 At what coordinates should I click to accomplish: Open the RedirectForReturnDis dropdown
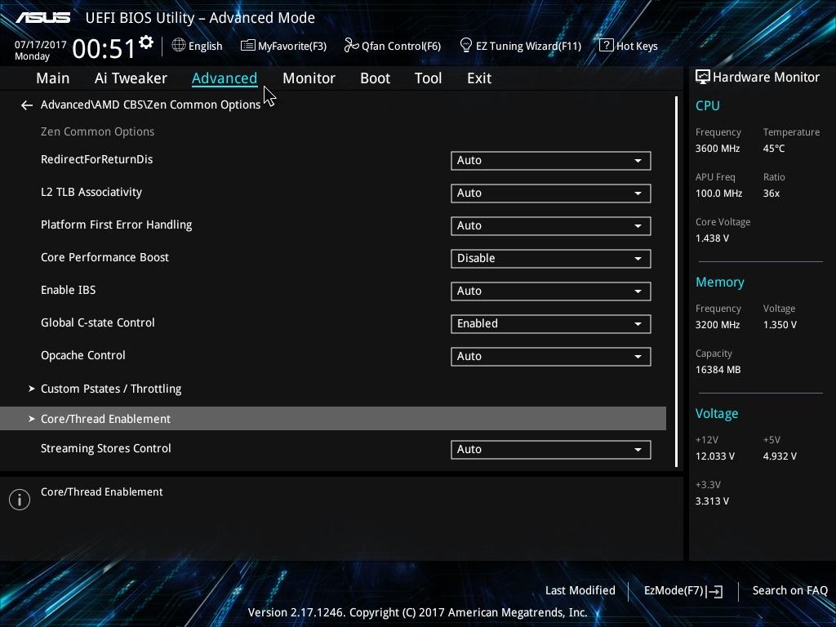coord(551,161)
